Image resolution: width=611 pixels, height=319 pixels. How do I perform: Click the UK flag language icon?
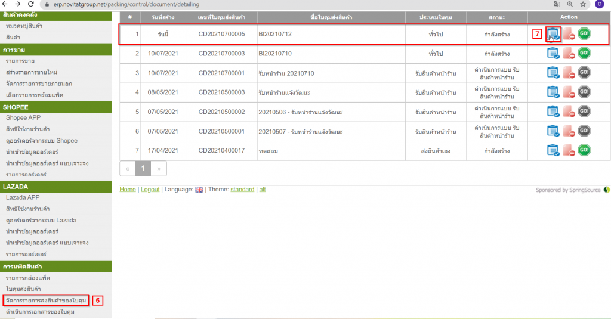(x=199, y=190)
